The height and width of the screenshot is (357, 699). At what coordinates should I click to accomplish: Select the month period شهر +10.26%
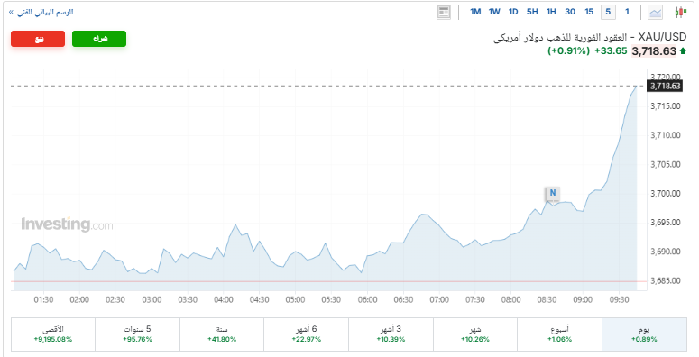(x=475, y=334)
